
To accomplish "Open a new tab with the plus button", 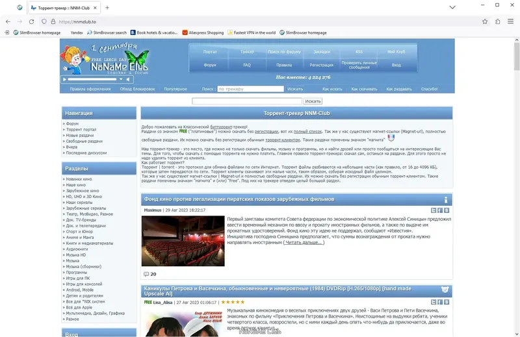I will coord(107,8).
